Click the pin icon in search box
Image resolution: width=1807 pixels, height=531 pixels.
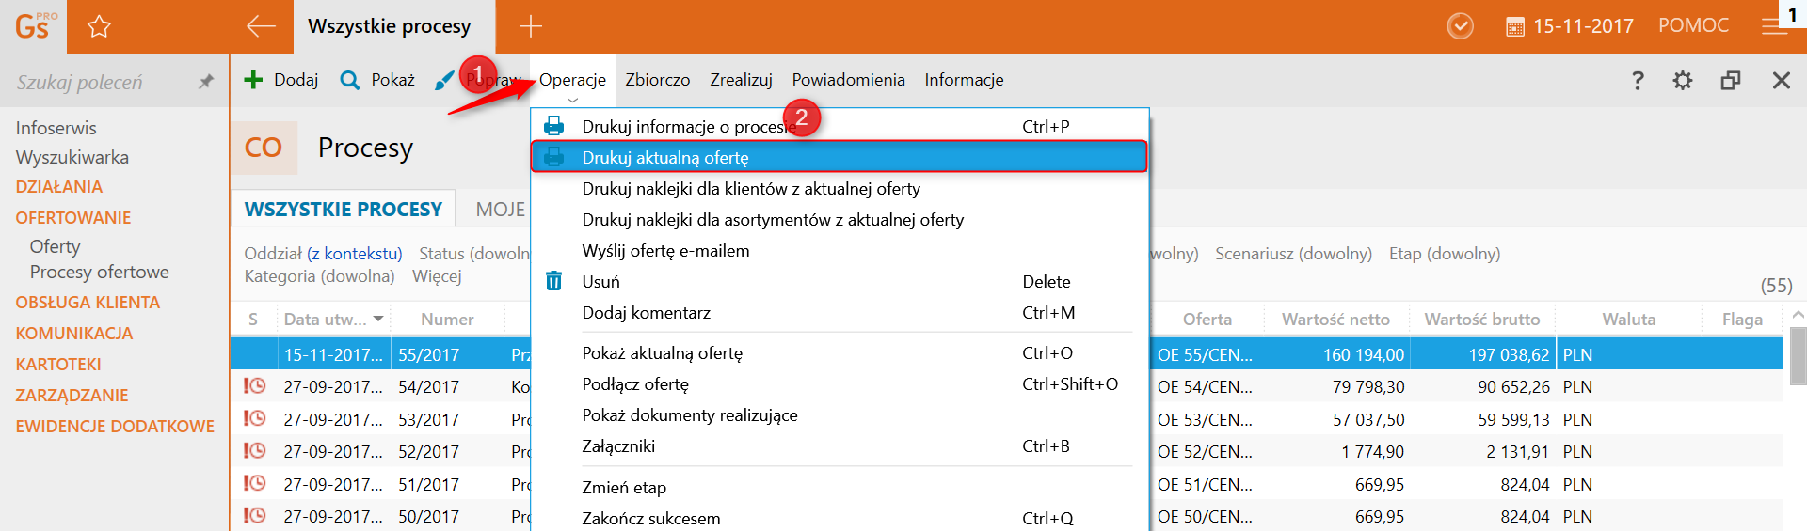tap(206, 82)
